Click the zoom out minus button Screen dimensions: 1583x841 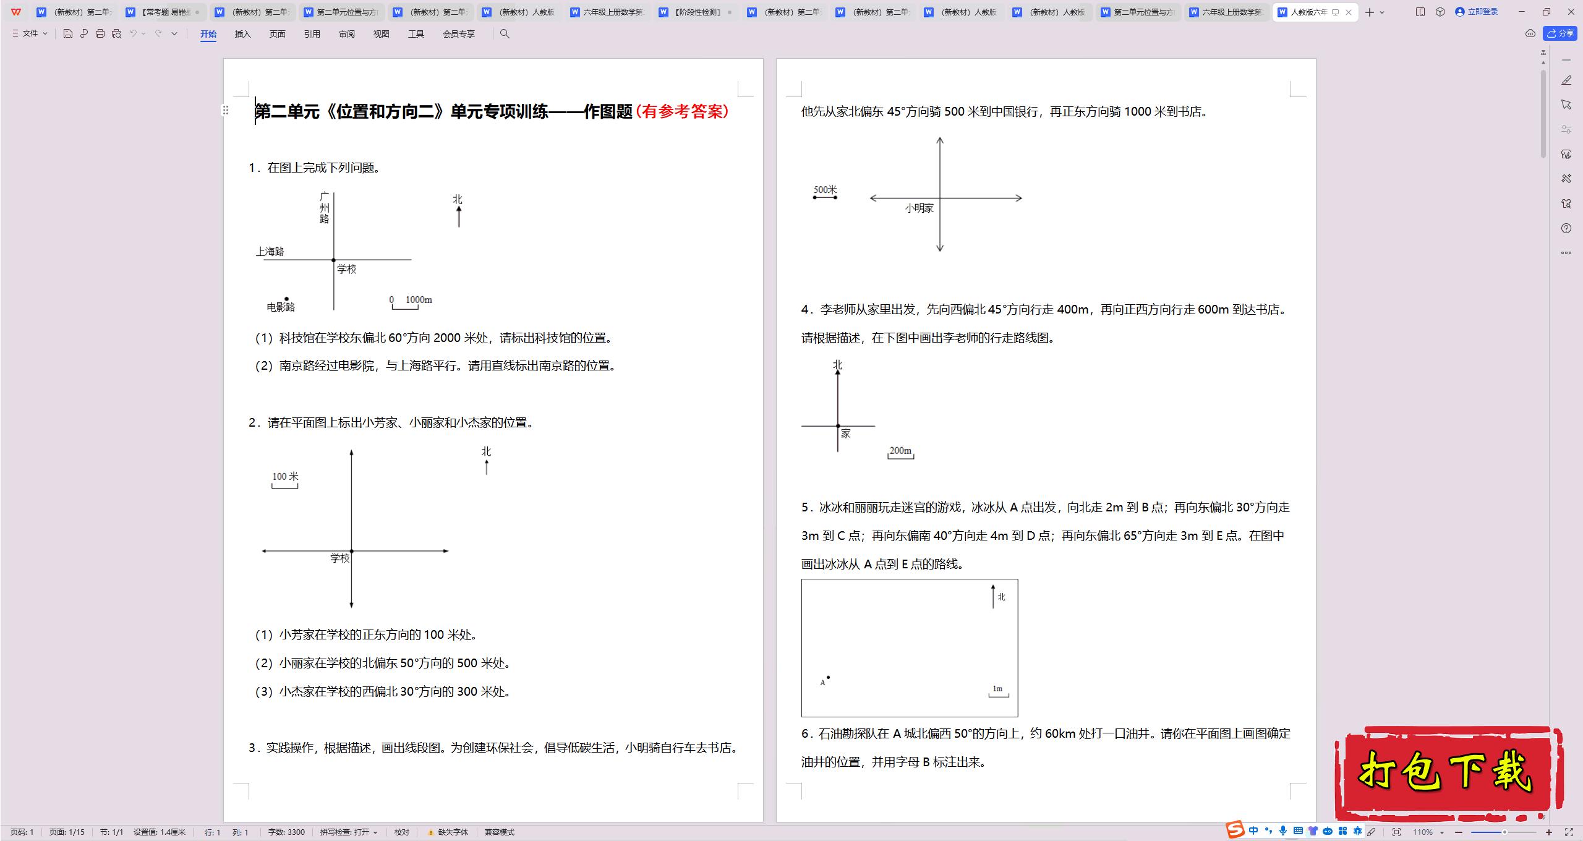[x=1459, y=832]
